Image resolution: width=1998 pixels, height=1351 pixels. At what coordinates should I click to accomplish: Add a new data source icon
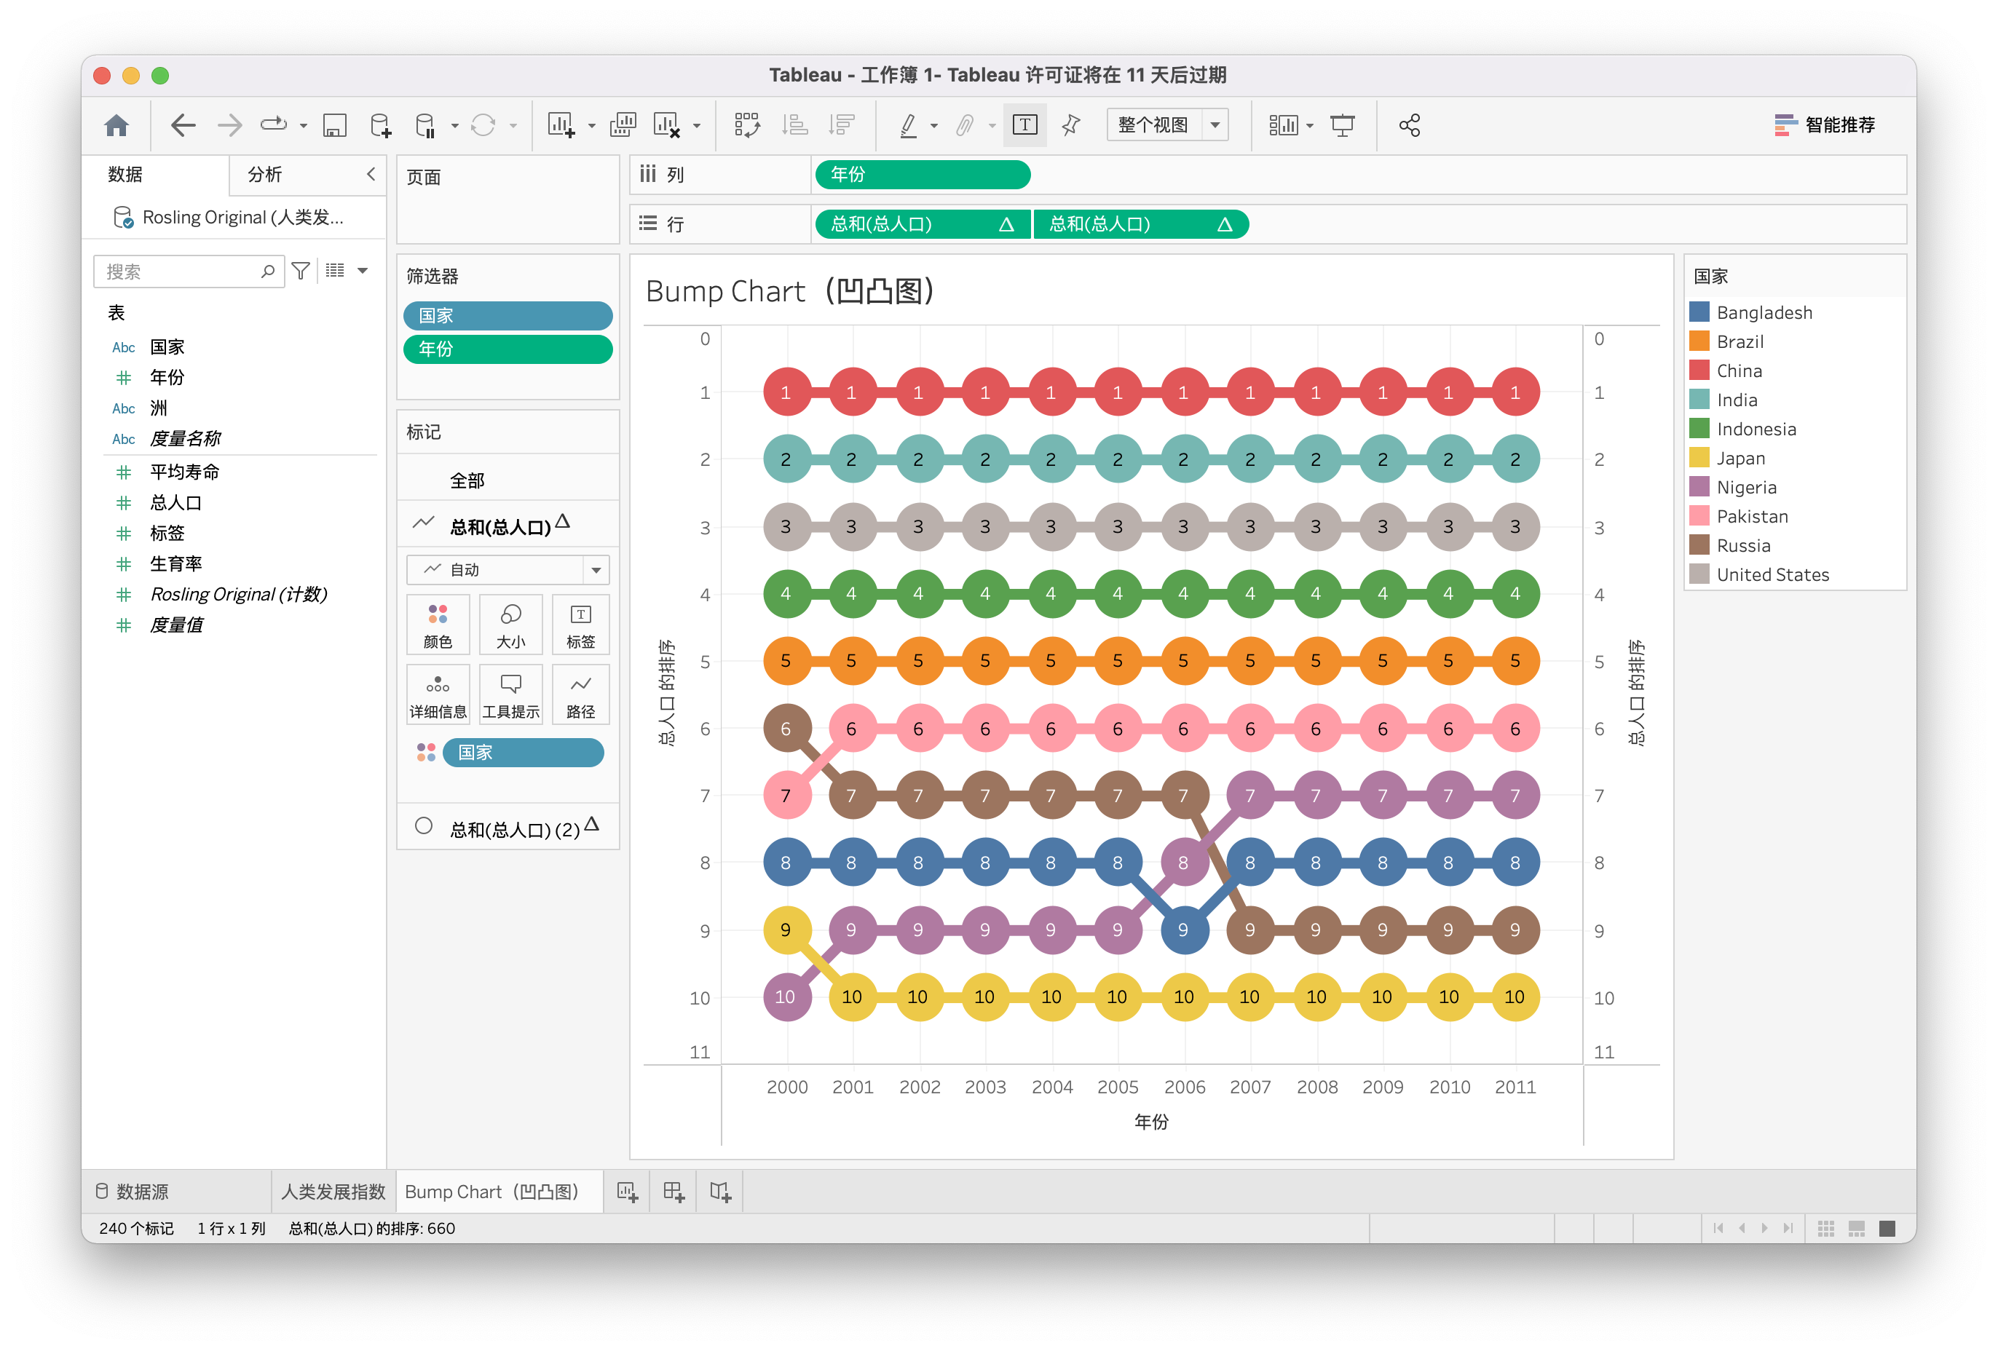[x=380, y=125]
